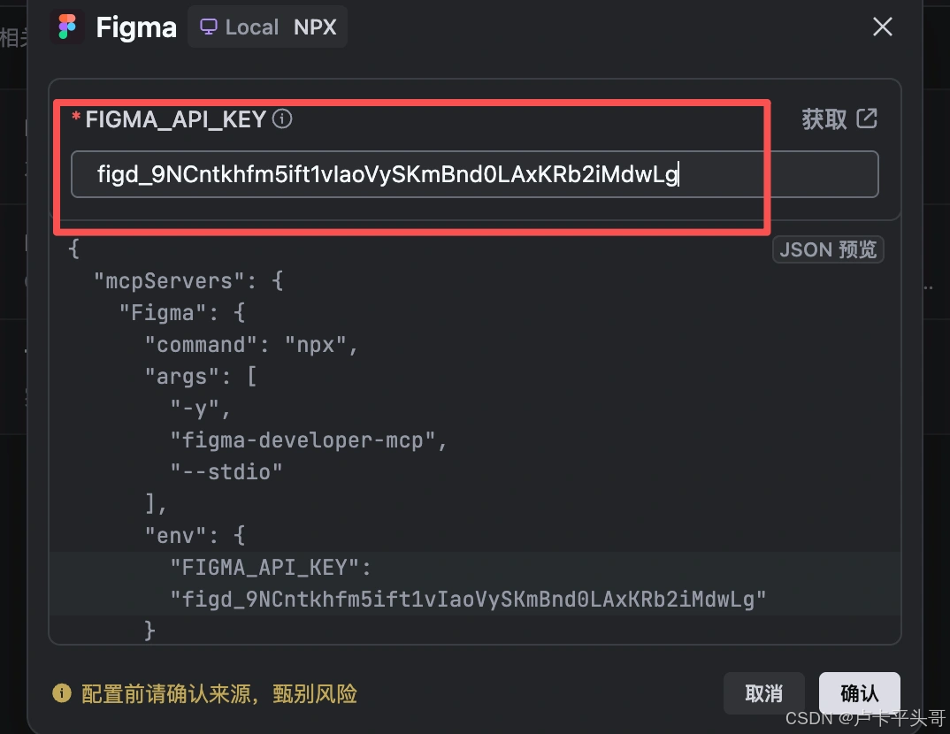950x734 pixels.
Task: Click the warning info icon at bottom
Action: coord(62,692)
